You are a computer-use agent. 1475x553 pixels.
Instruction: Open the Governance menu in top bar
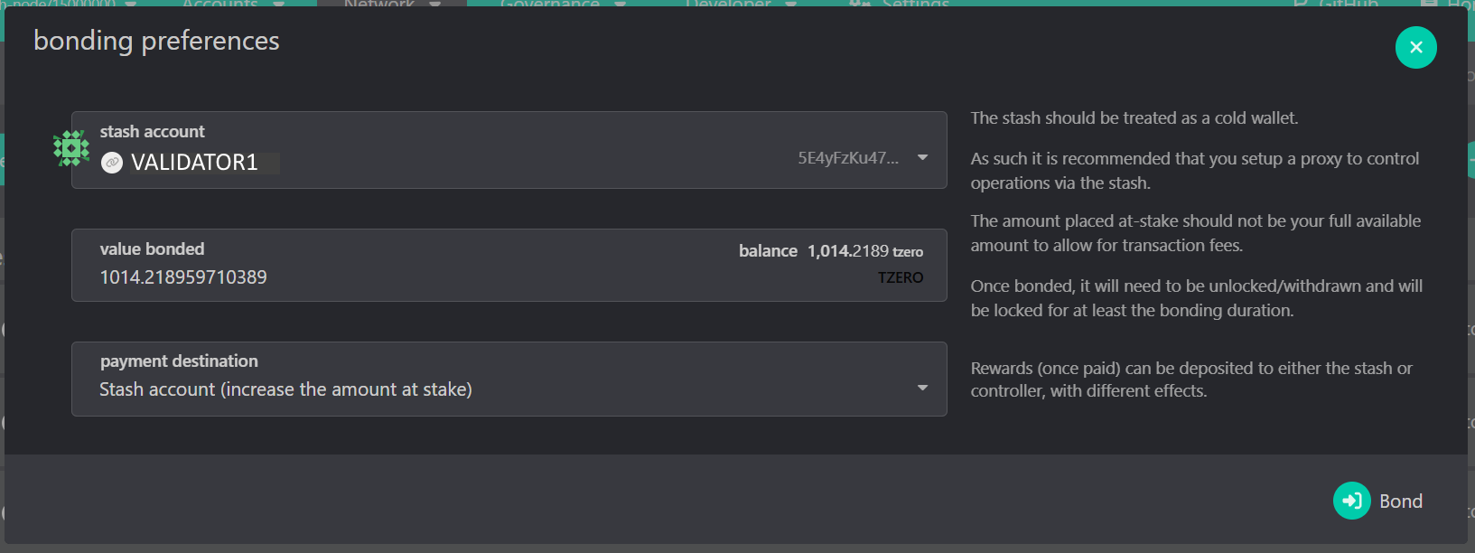point(550,4)
